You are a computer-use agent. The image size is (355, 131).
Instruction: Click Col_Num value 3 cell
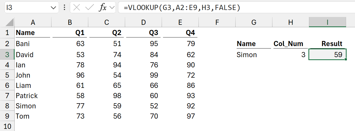coord(291,55)
